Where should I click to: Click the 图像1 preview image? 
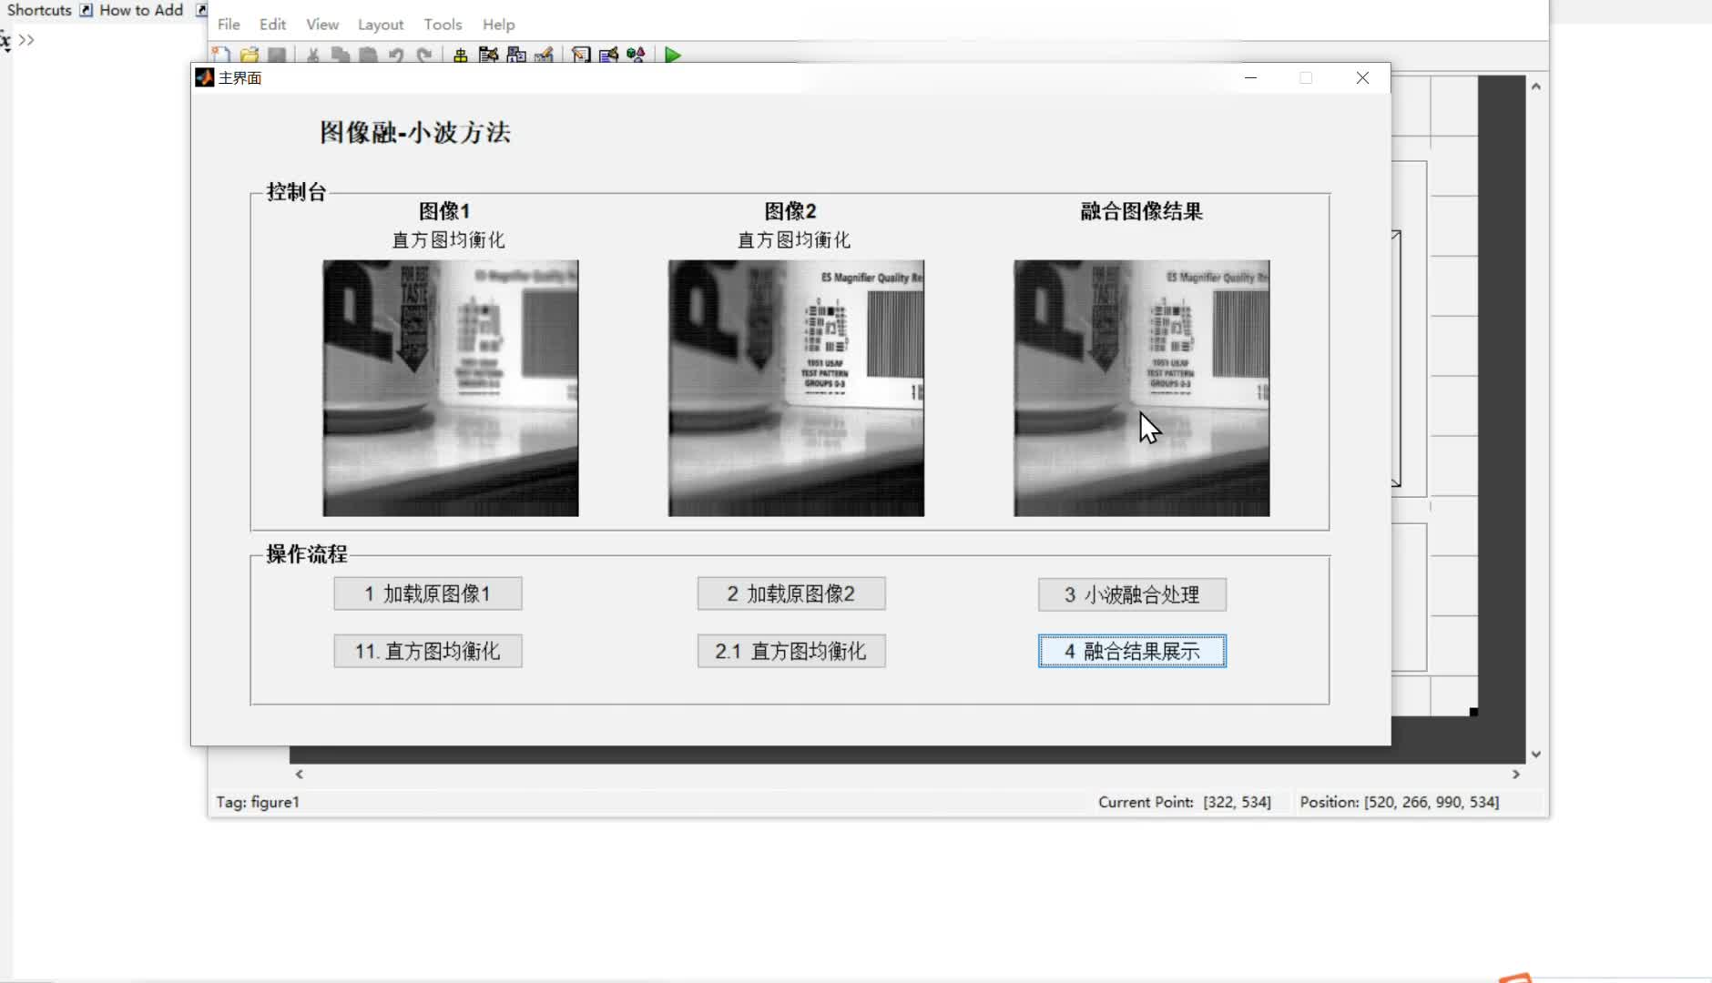point(451,389)
